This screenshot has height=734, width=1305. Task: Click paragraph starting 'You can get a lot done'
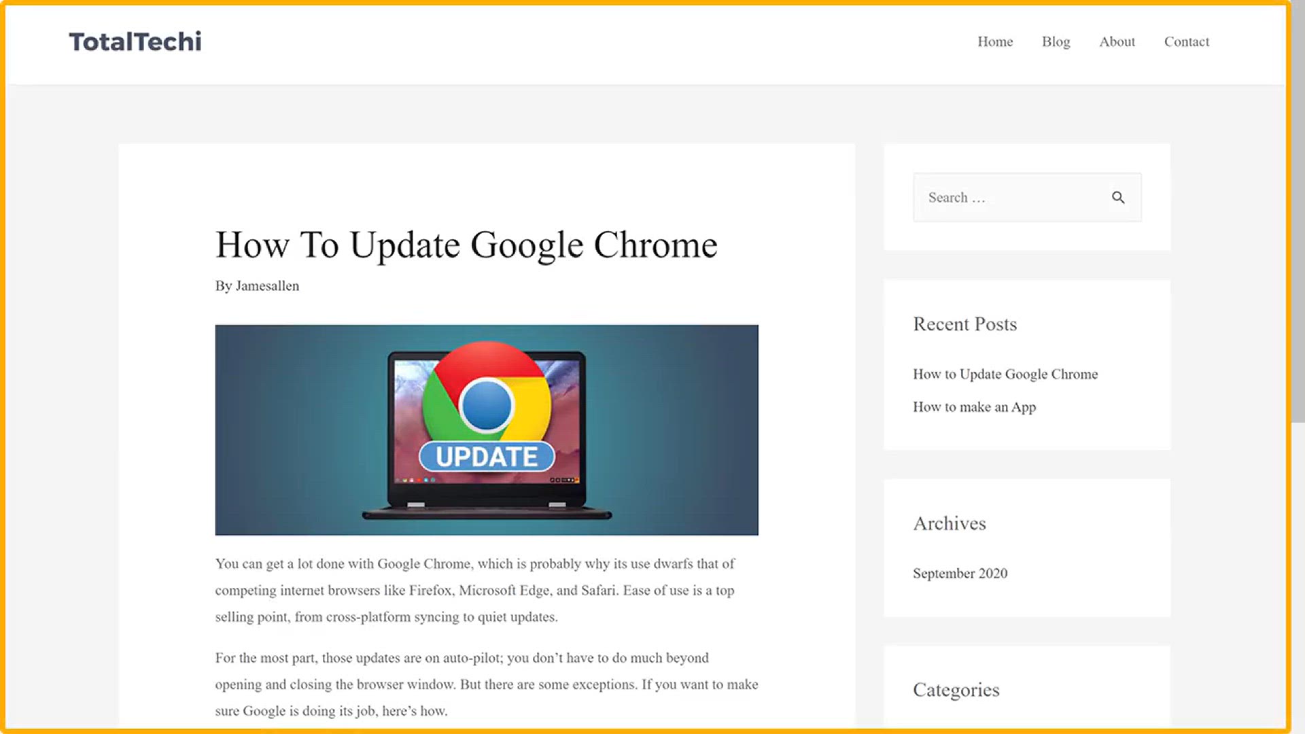tap(475, 591)
